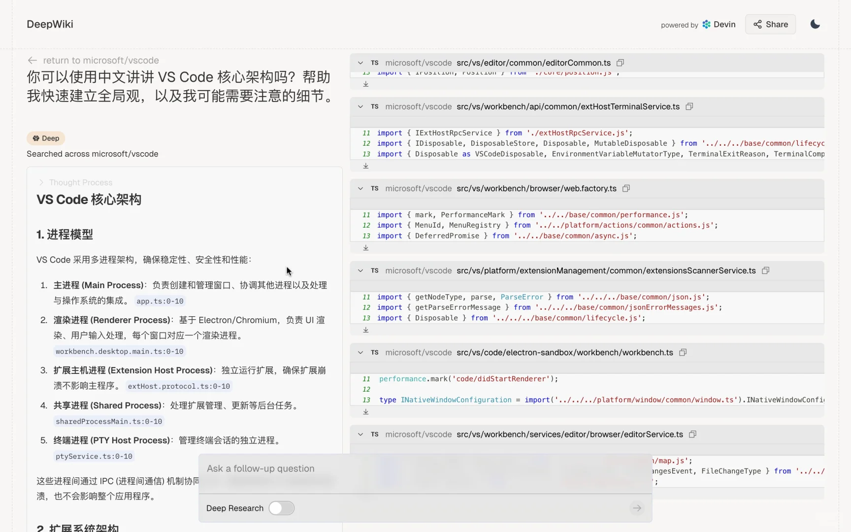Collapse the web.factory.ts code section
This screenshot has width=851, height=532.
360,188
